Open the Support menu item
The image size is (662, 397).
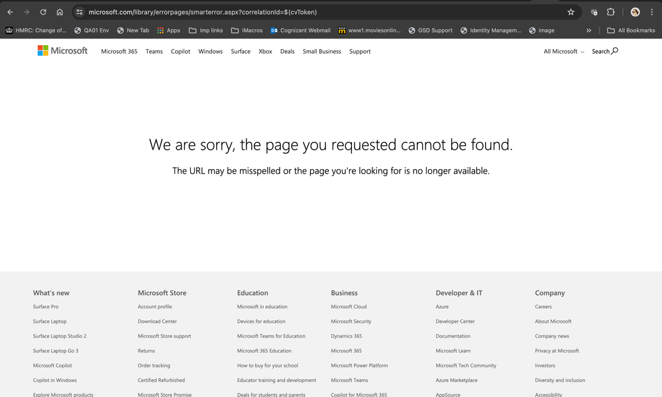tap(359, 51)
